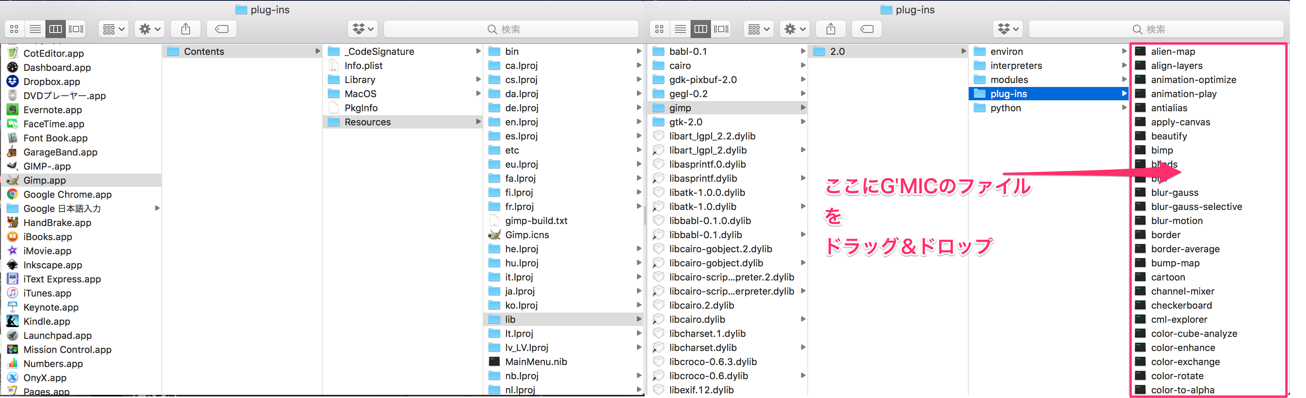This screenshot has width=1306, height=398.
Task: Switch right window to list view
Action: pos(680,29)
